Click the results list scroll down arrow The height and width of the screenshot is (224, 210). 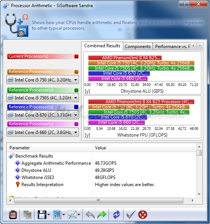click(199, 194)
